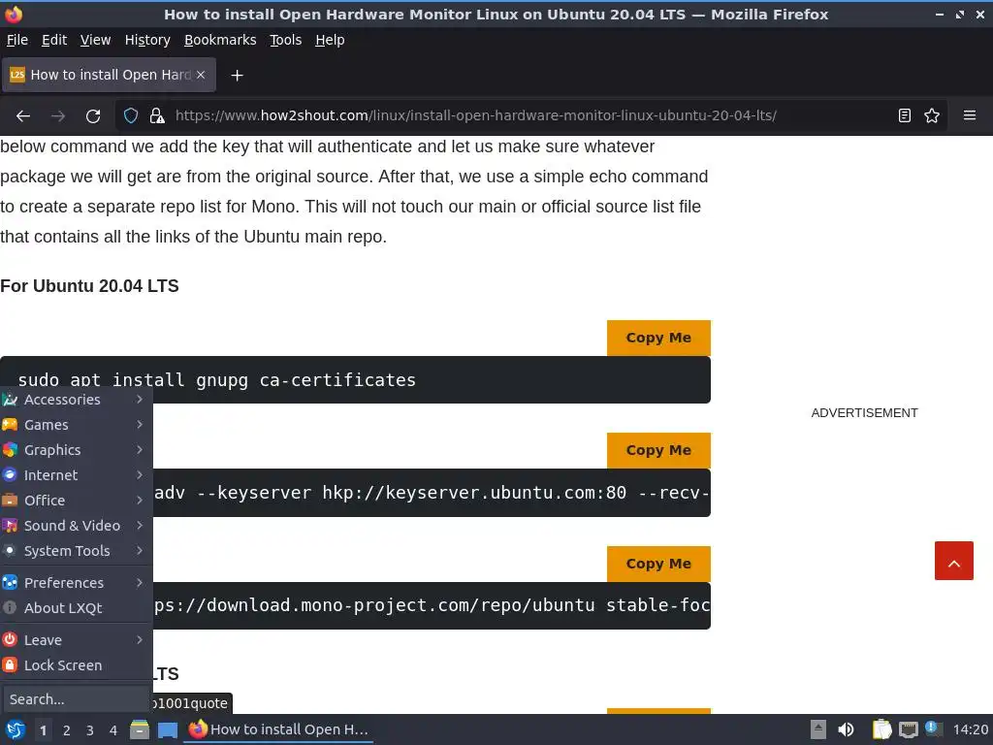
Task: Open the clipboard manager tray icon
Action: coord(881,729)
